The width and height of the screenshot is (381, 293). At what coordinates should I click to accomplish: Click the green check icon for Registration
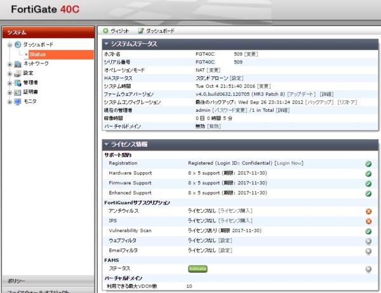pyautogui.click(x=368, y=164)
